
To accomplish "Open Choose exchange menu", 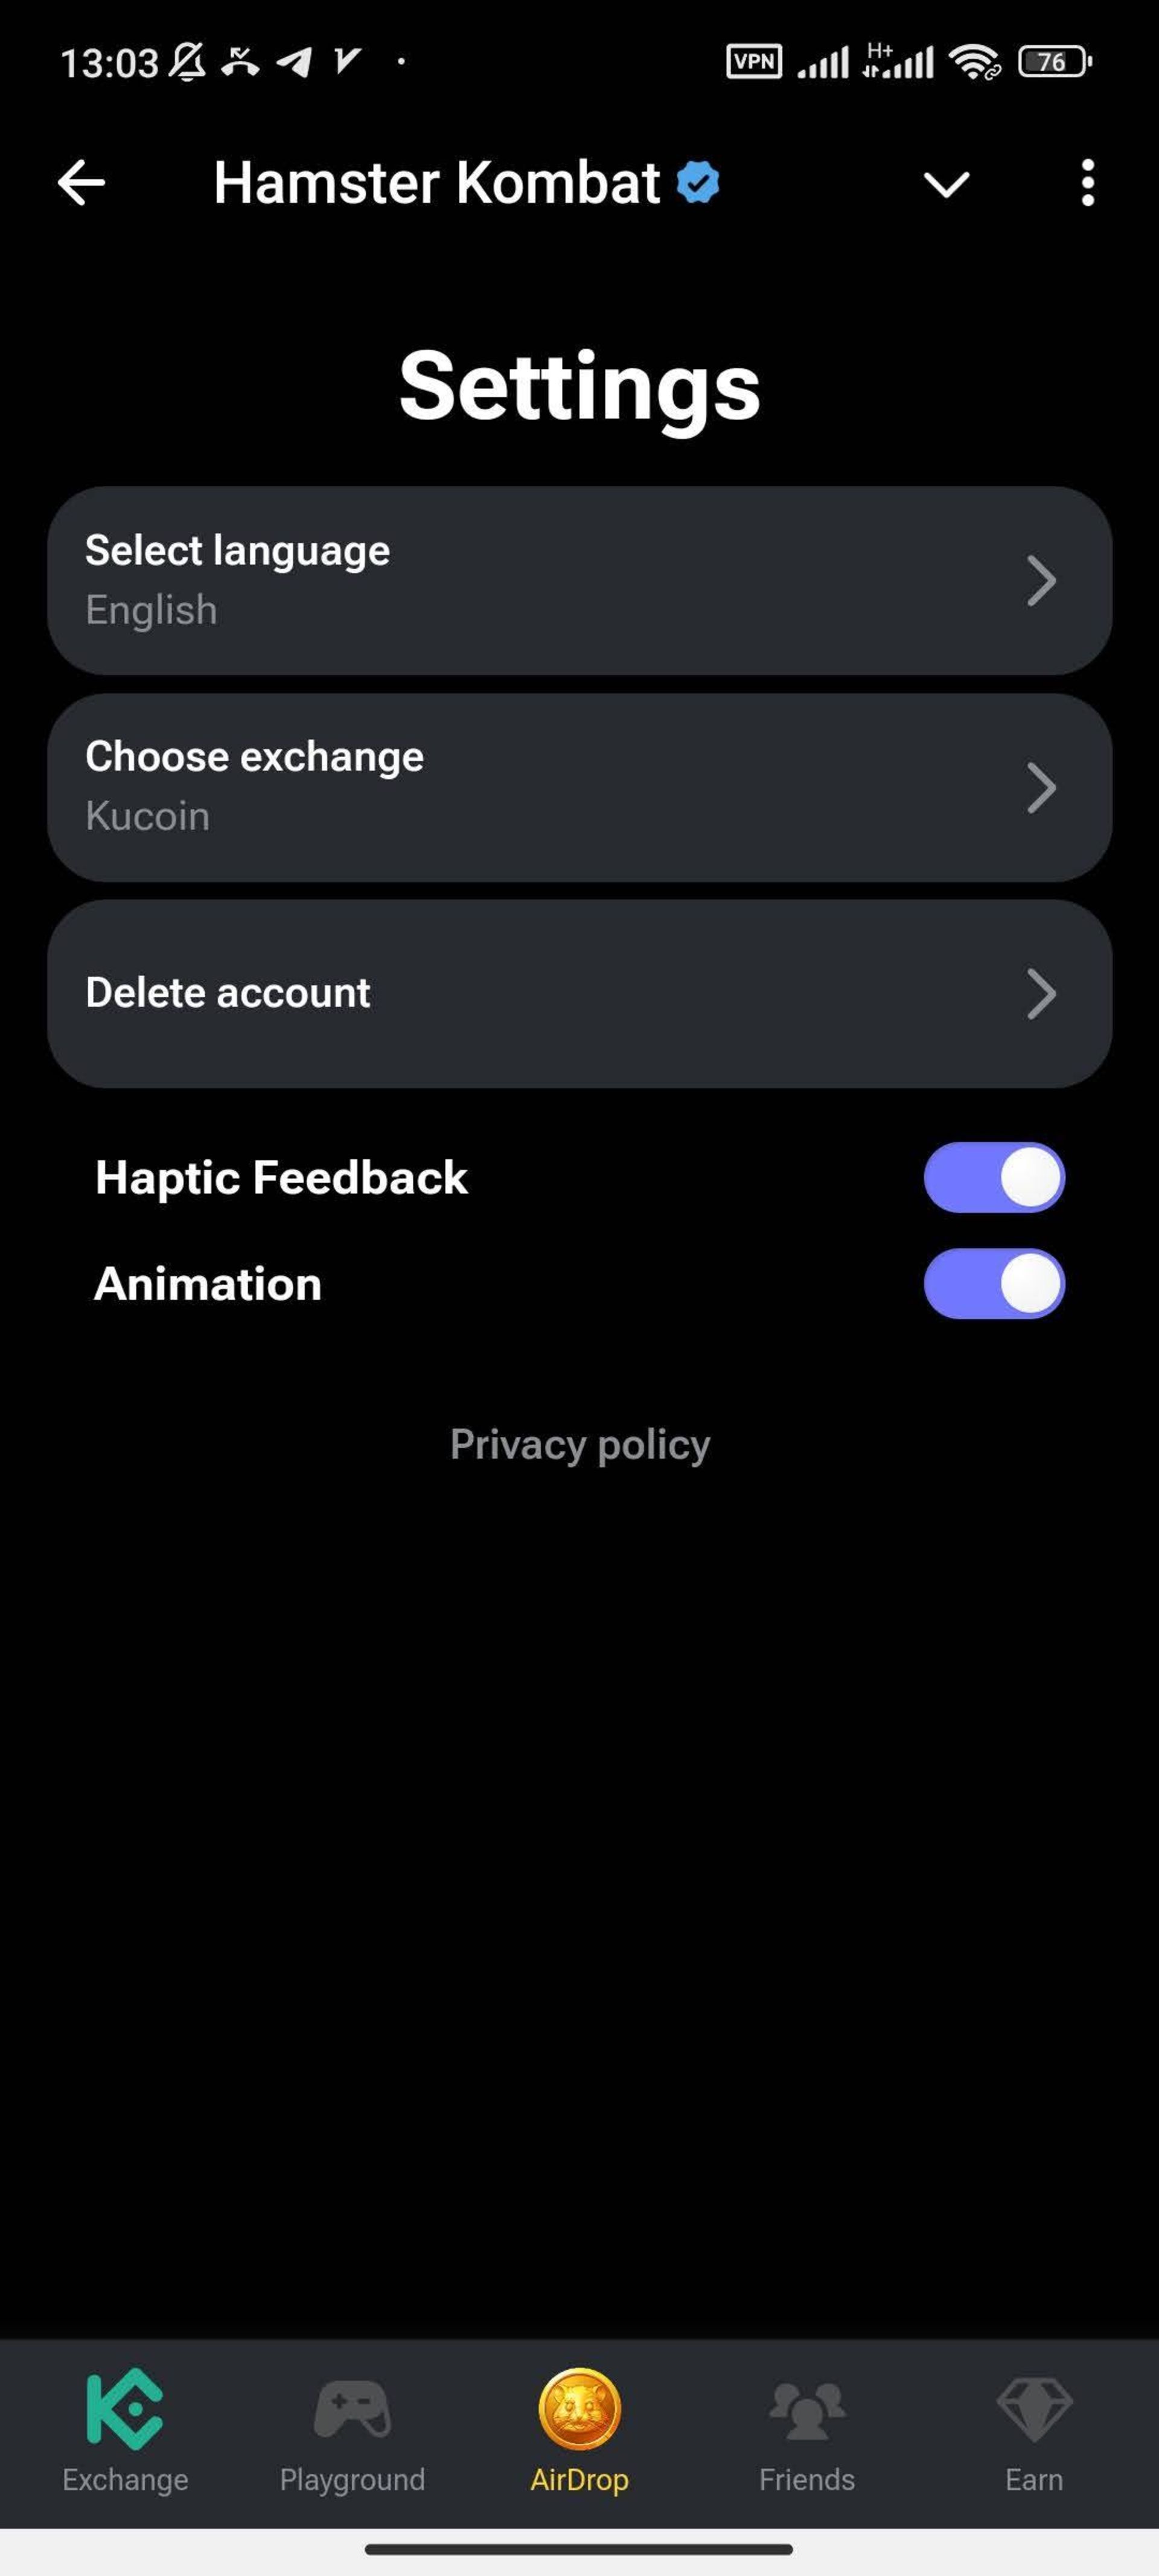I will coord(579,787).
